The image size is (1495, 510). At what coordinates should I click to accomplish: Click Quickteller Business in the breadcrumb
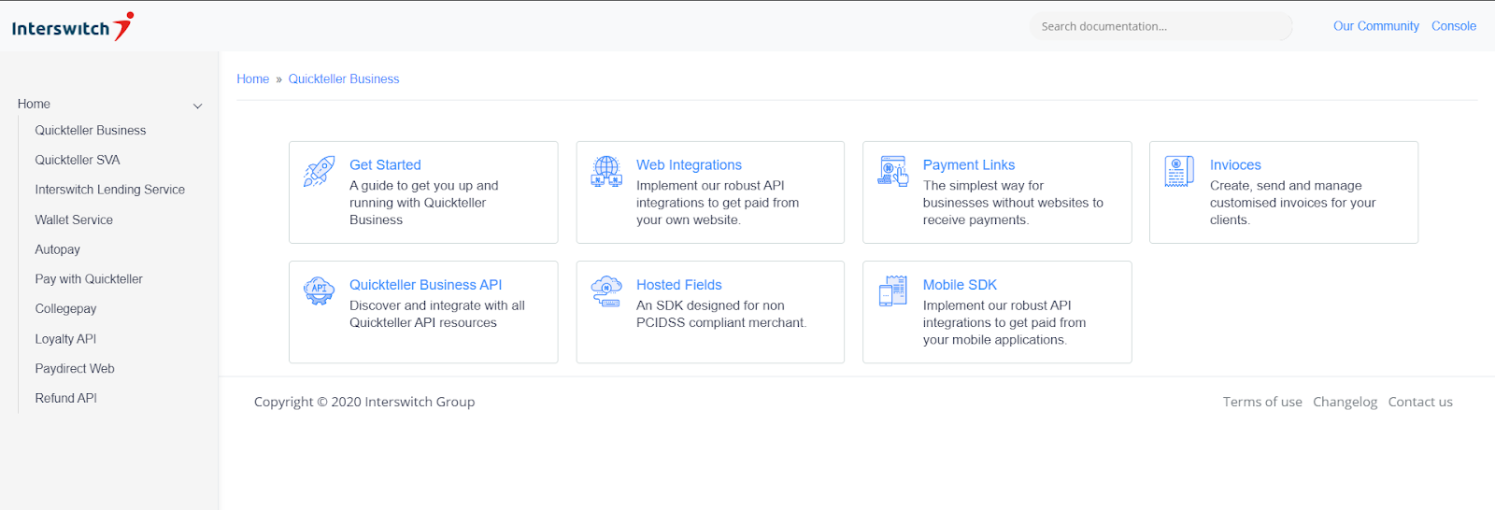pos(343,79)
